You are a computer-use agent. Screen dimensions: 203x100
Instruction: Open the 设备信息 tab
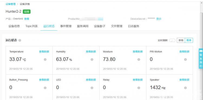click(14, 26)
